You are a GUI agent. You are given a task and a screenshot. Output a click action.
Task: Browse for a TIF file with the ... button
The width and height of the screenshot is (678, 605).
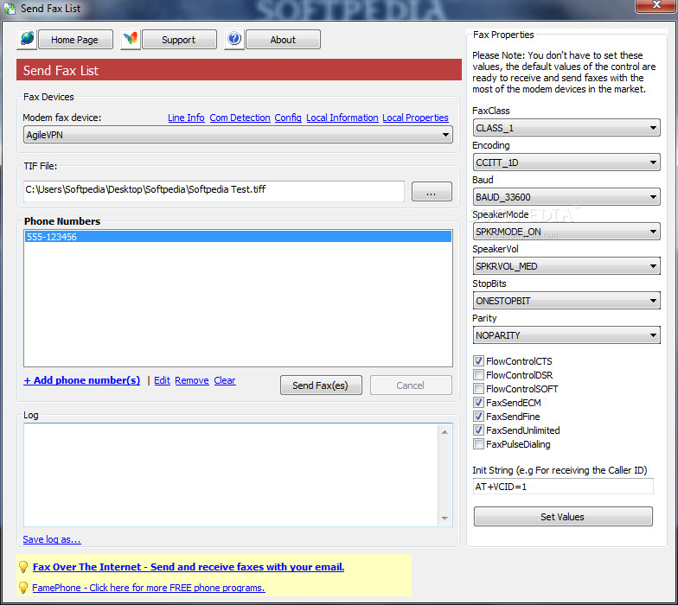pos(432,191)
